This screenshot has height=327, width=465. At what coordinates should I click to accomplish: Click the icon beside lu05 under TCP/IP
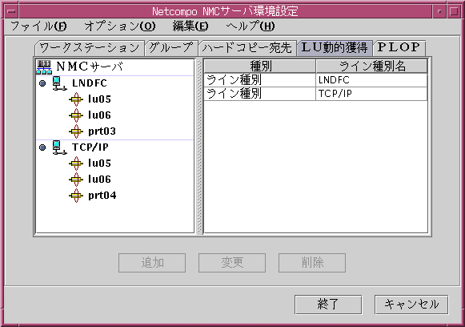[x=76, y=163]
